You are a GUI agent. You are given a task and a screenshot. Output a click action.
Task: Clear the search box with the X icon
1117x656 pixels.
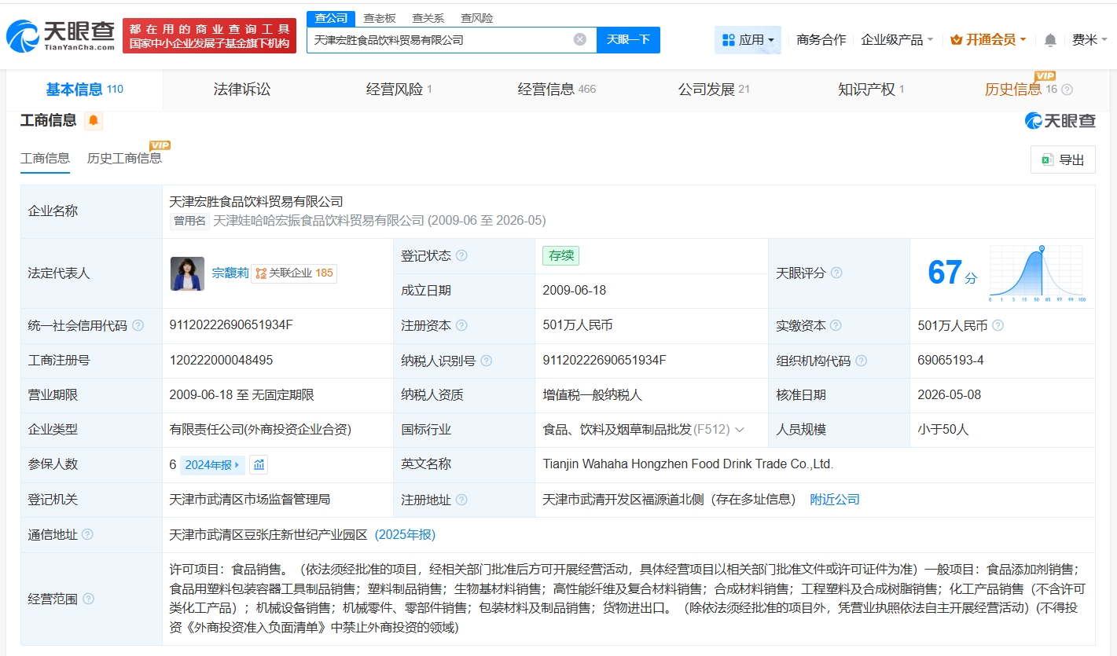coord(580,39)
